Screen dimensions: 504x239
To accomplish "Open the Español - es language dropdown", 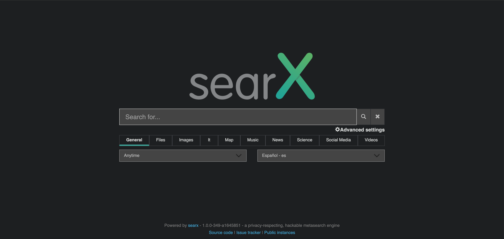I will coord(321,156).
